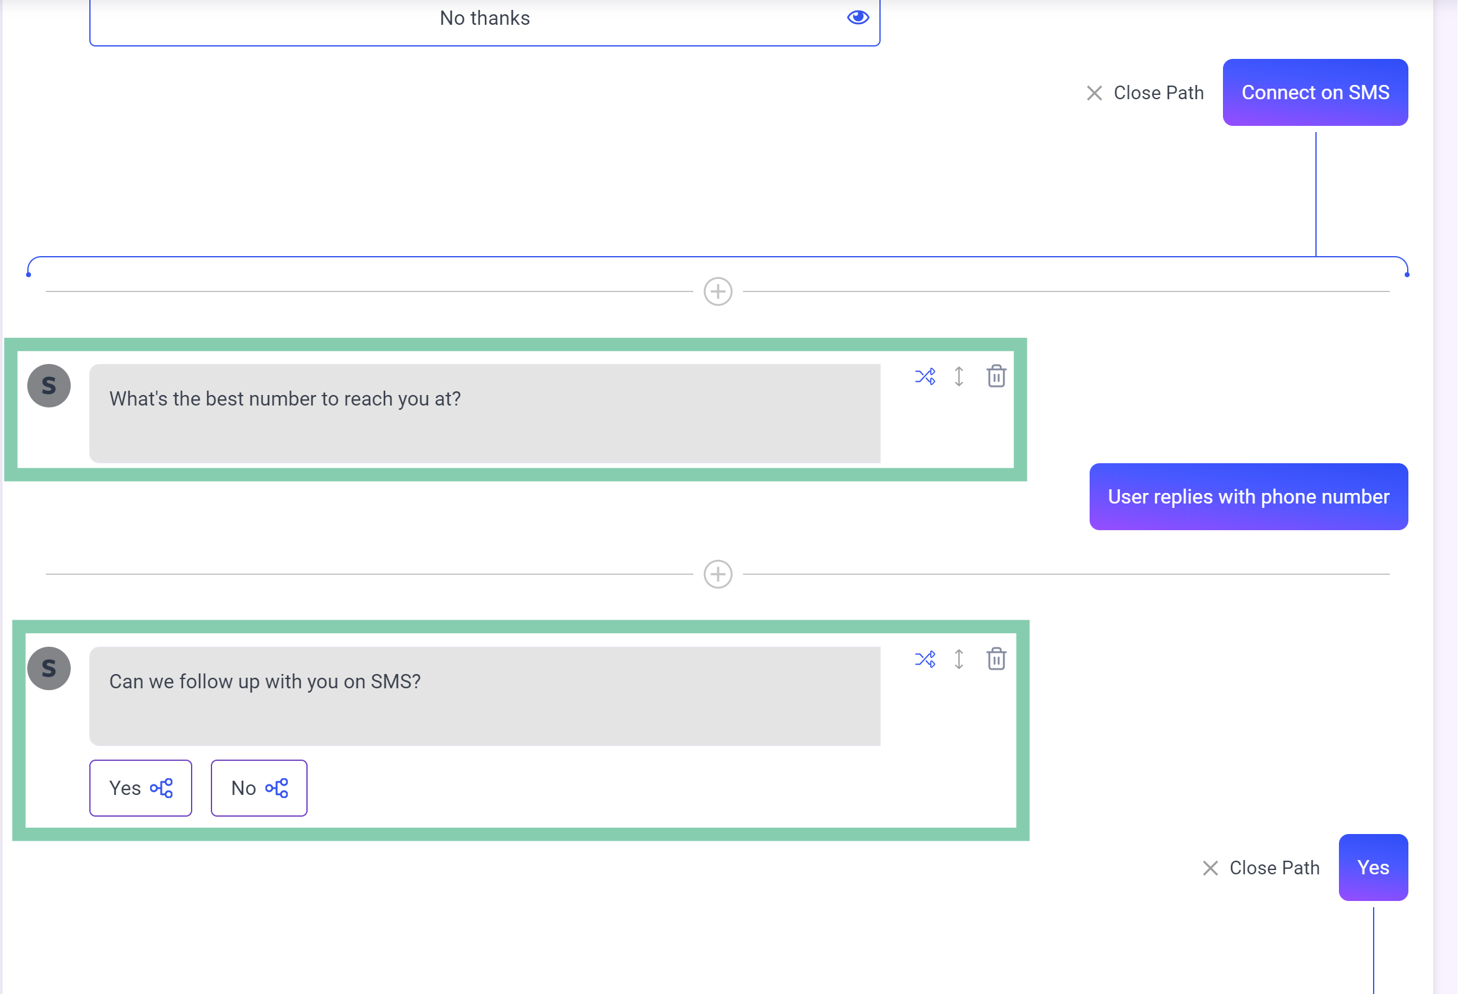The width and height of the screenshot is (1458, 994).
Task: Select User replies with phone number button
Action: (1248, 497)
